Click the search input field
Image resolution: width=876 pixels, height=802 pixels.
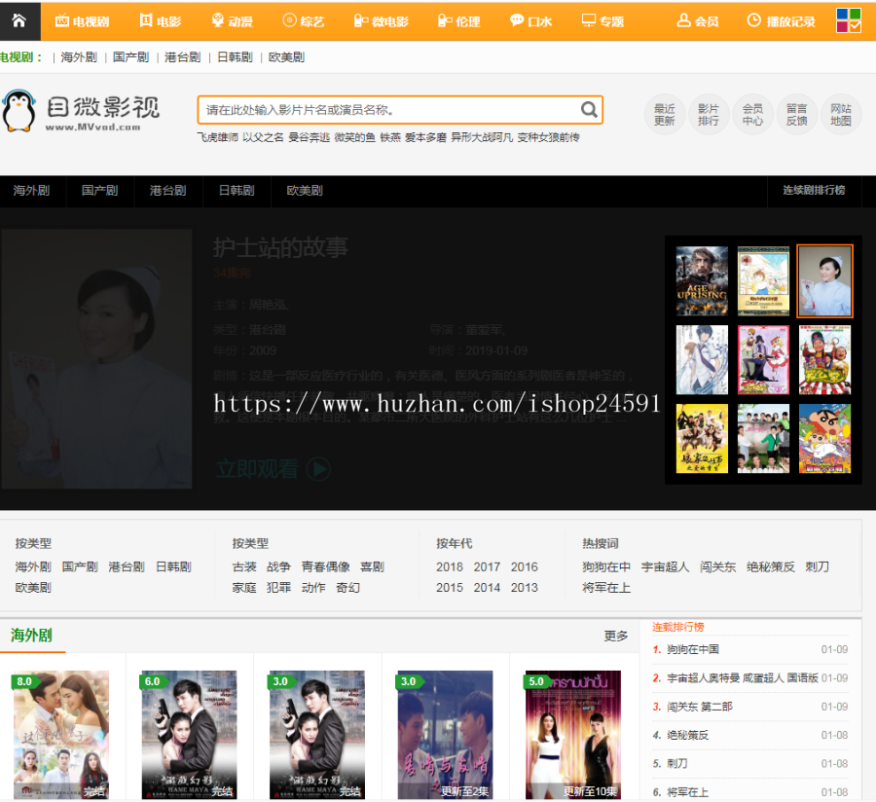tap(389, 110)
